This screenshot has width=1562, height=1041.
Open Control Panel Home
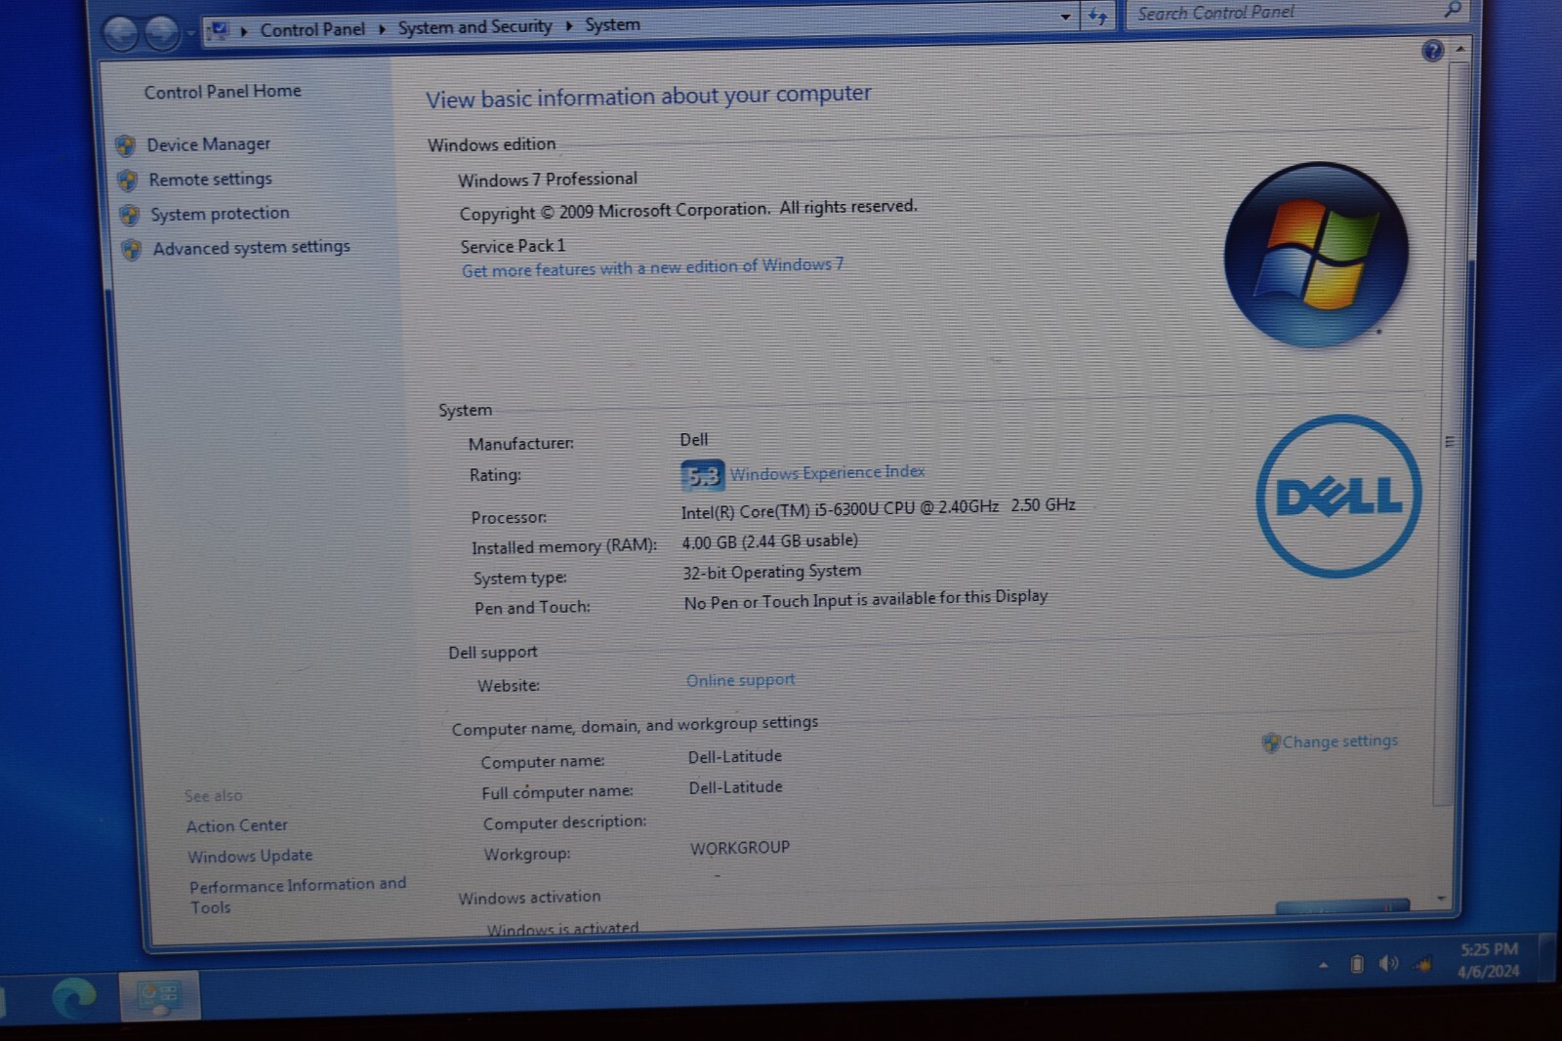point(223,92)
